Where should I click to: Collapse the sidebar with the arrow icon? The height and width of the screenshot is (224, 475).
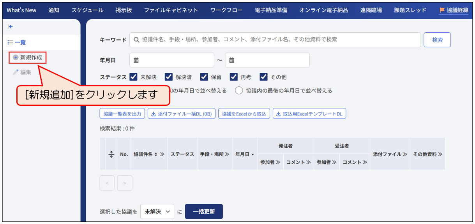point(11,27)
